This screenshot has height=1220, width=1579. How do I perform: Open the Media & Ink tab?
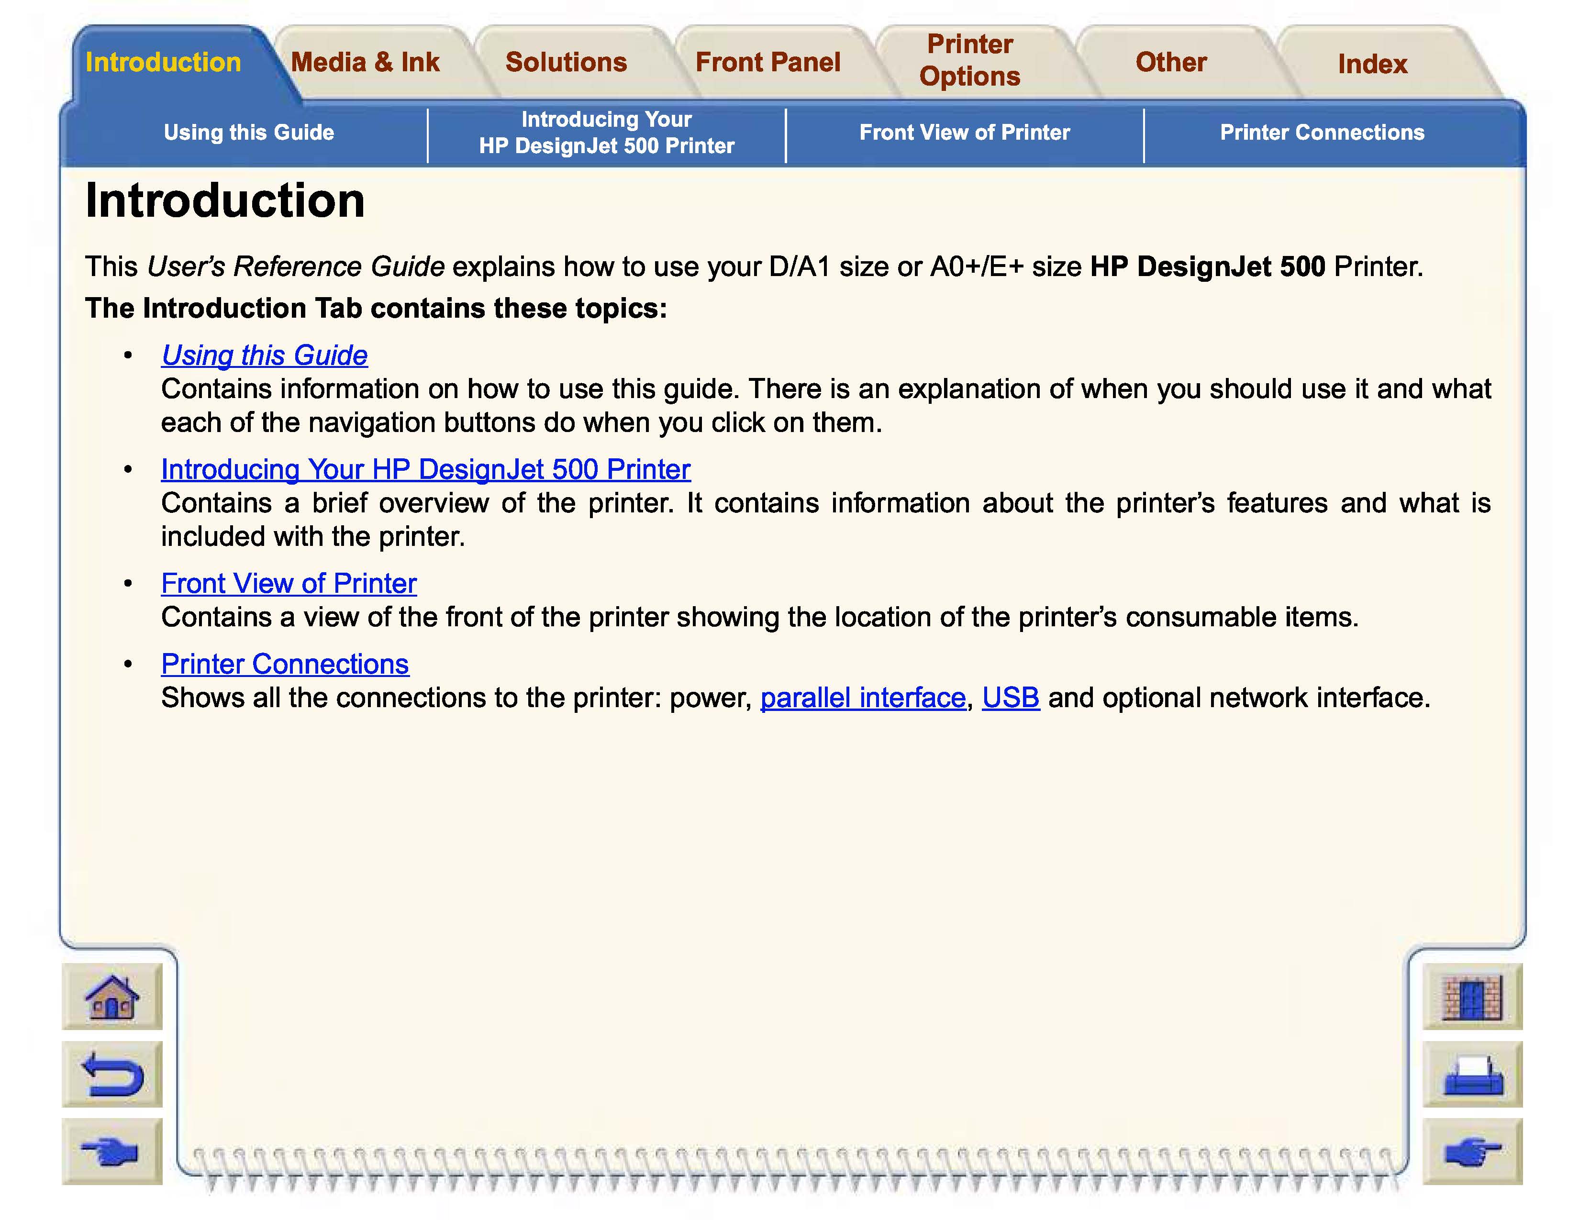click(365, 63)
